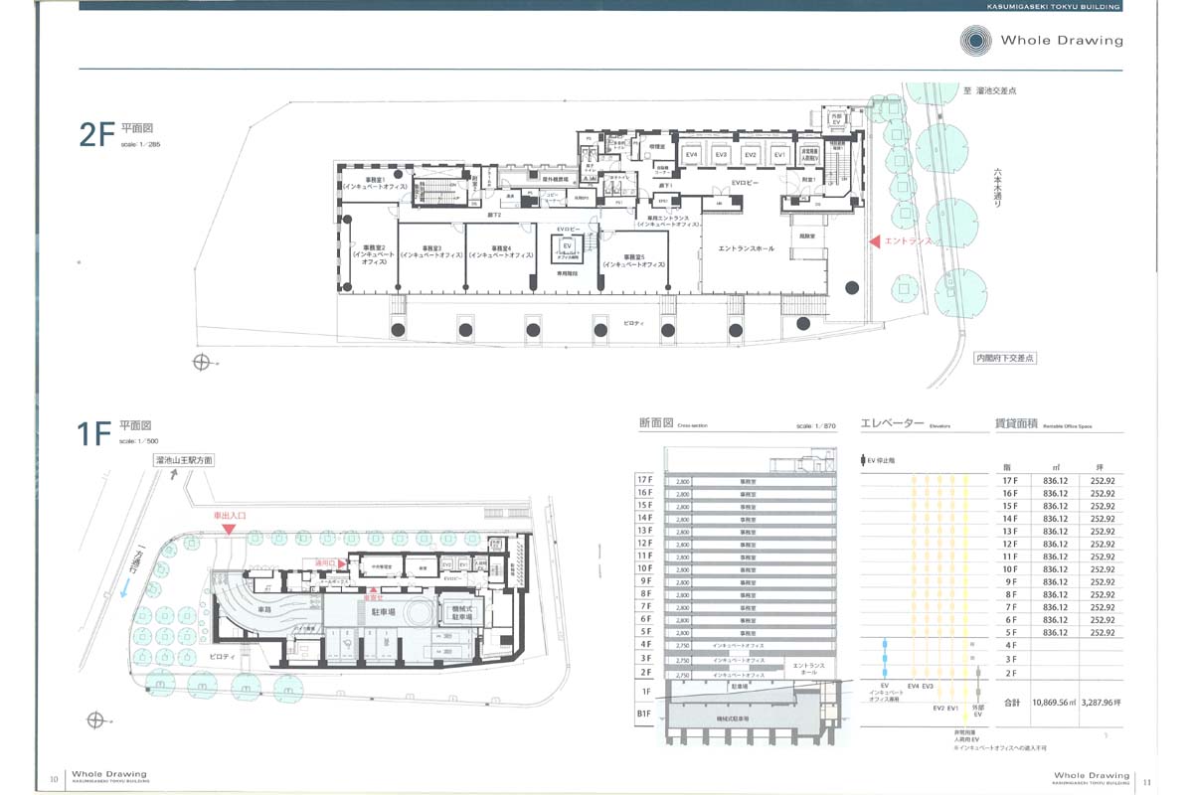The image size is (1193, 795).
Task: Click the EV4 elevator box on 2F plan
Action: [x=692, y=157]
